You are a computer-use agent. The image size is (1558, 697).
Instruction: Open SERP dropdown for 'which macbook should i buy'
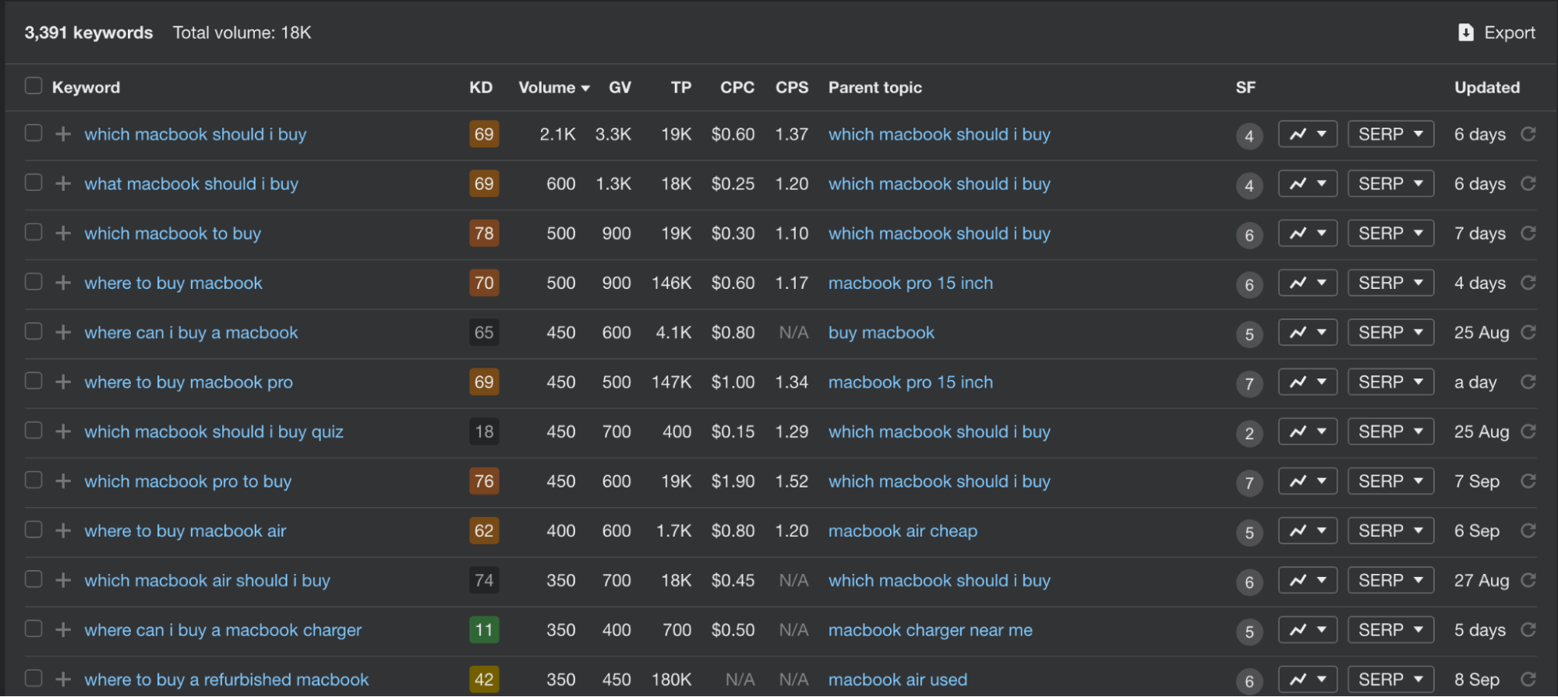(x=1391, y=134)
